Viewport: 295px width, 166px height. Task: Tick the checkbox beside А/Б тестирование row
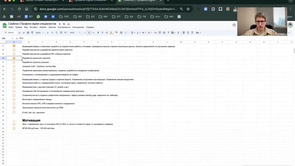pos(14,91)
